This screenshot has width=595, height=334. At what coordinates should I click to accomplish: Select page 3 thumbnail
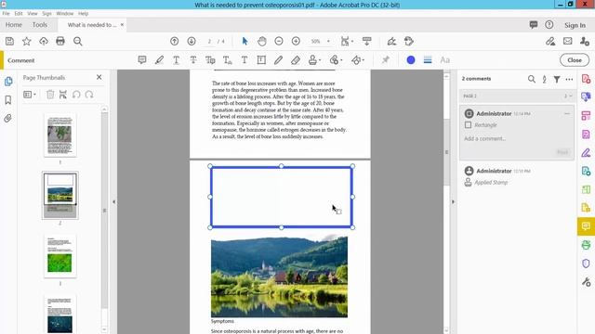point(59,256)
